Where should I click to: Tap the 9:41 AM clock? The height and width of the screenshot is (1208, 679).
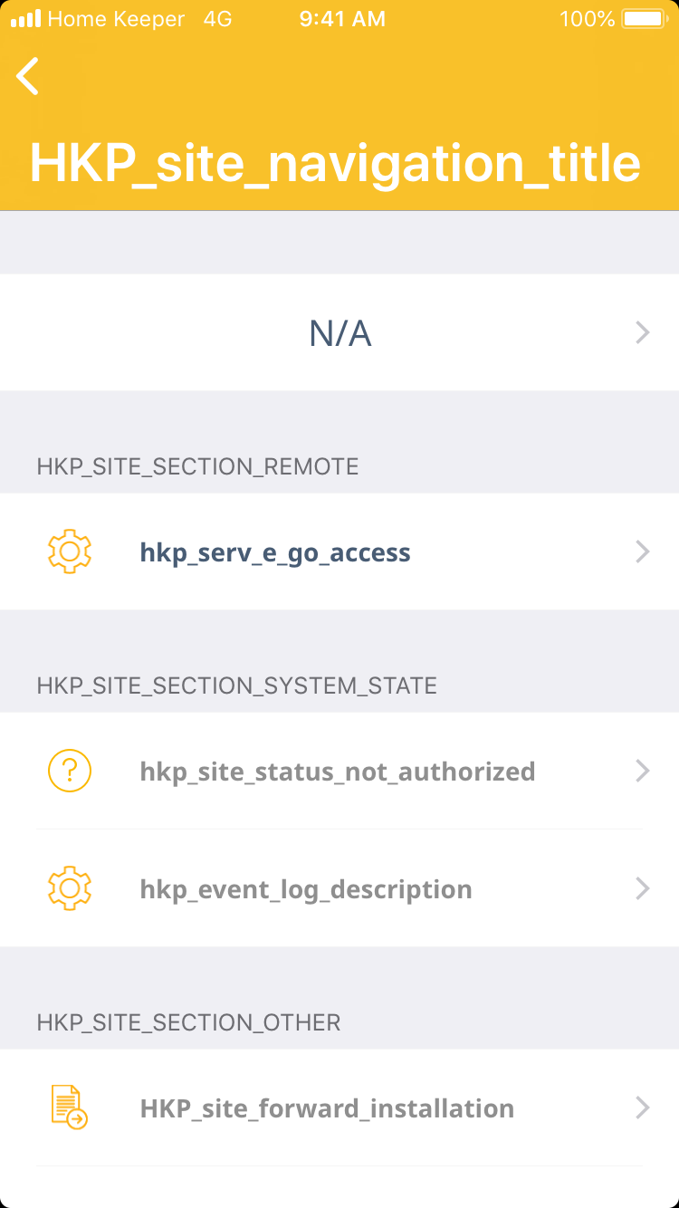pos(342,19)
